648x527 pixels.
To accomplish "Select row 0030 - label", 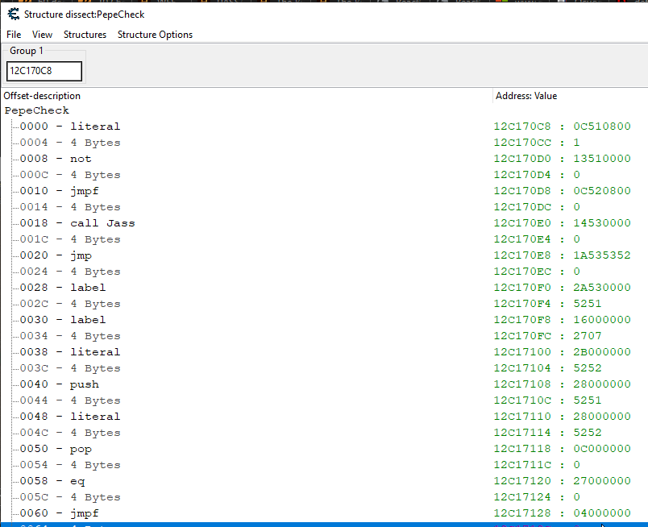I will click(x=63, y=320).
